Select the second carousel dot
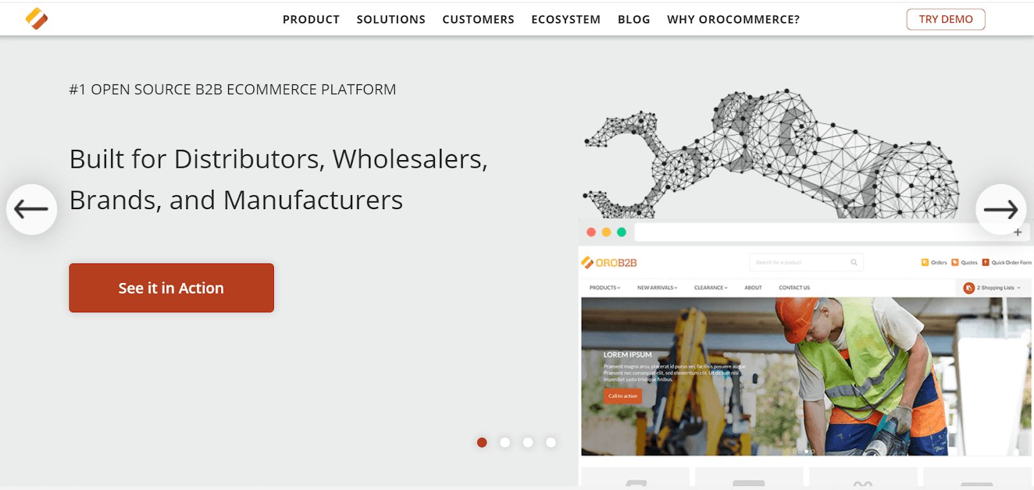1034x490 pixels. (x=505, y=442)
